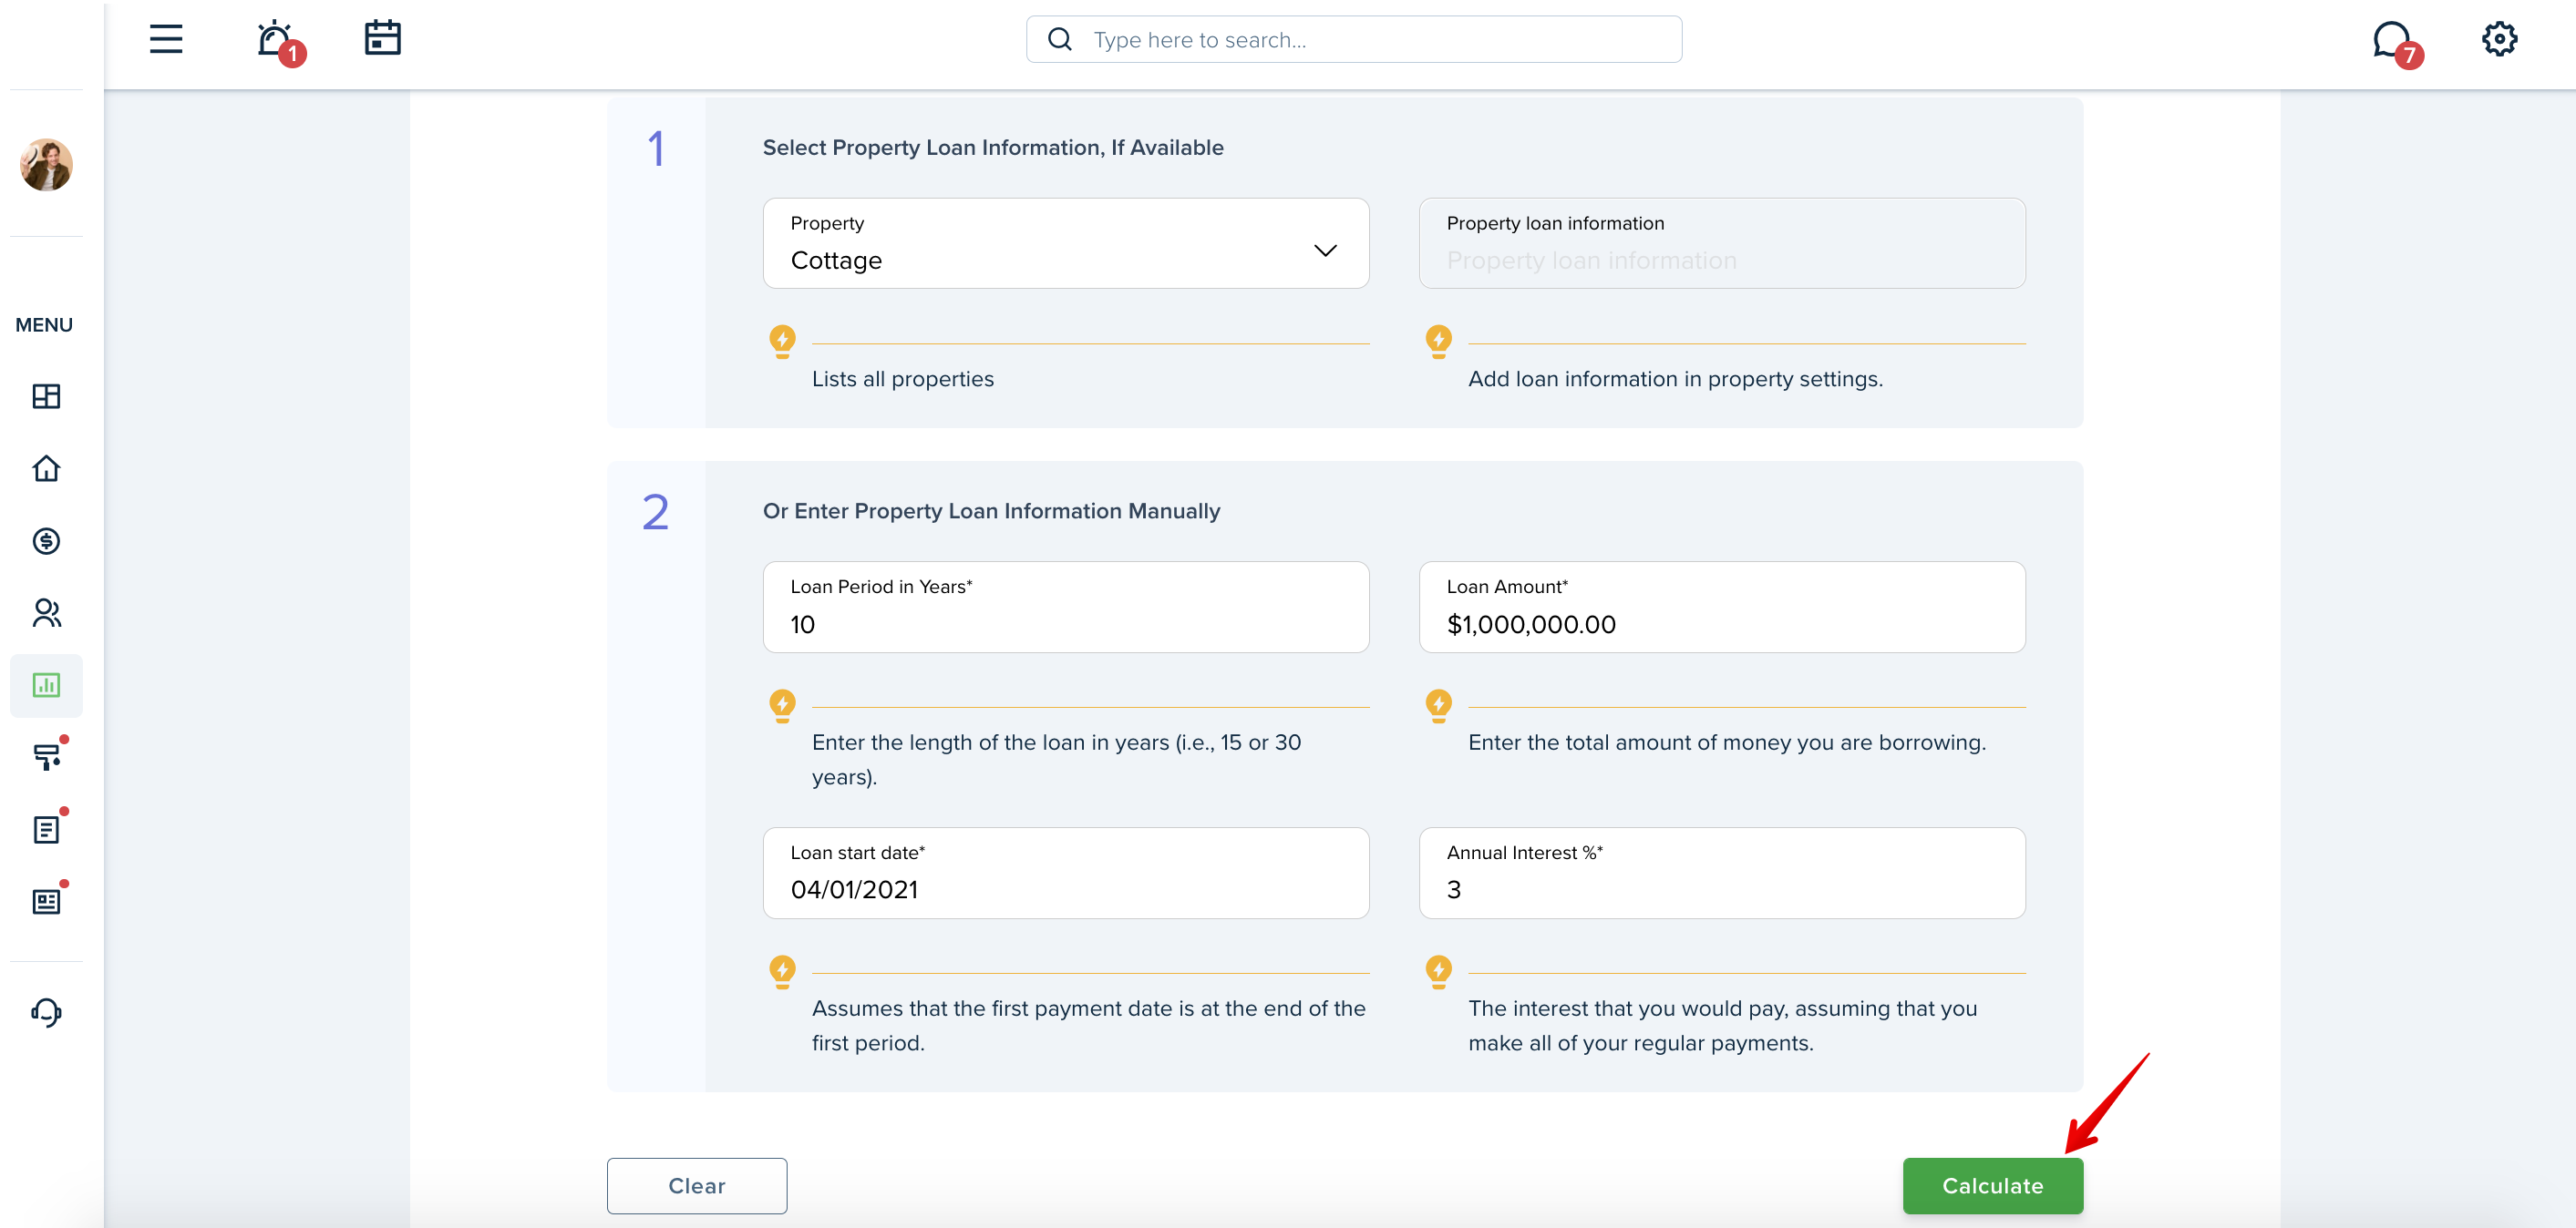Click the lightbulb icon for loan length hint

click(x=782, y=705)
